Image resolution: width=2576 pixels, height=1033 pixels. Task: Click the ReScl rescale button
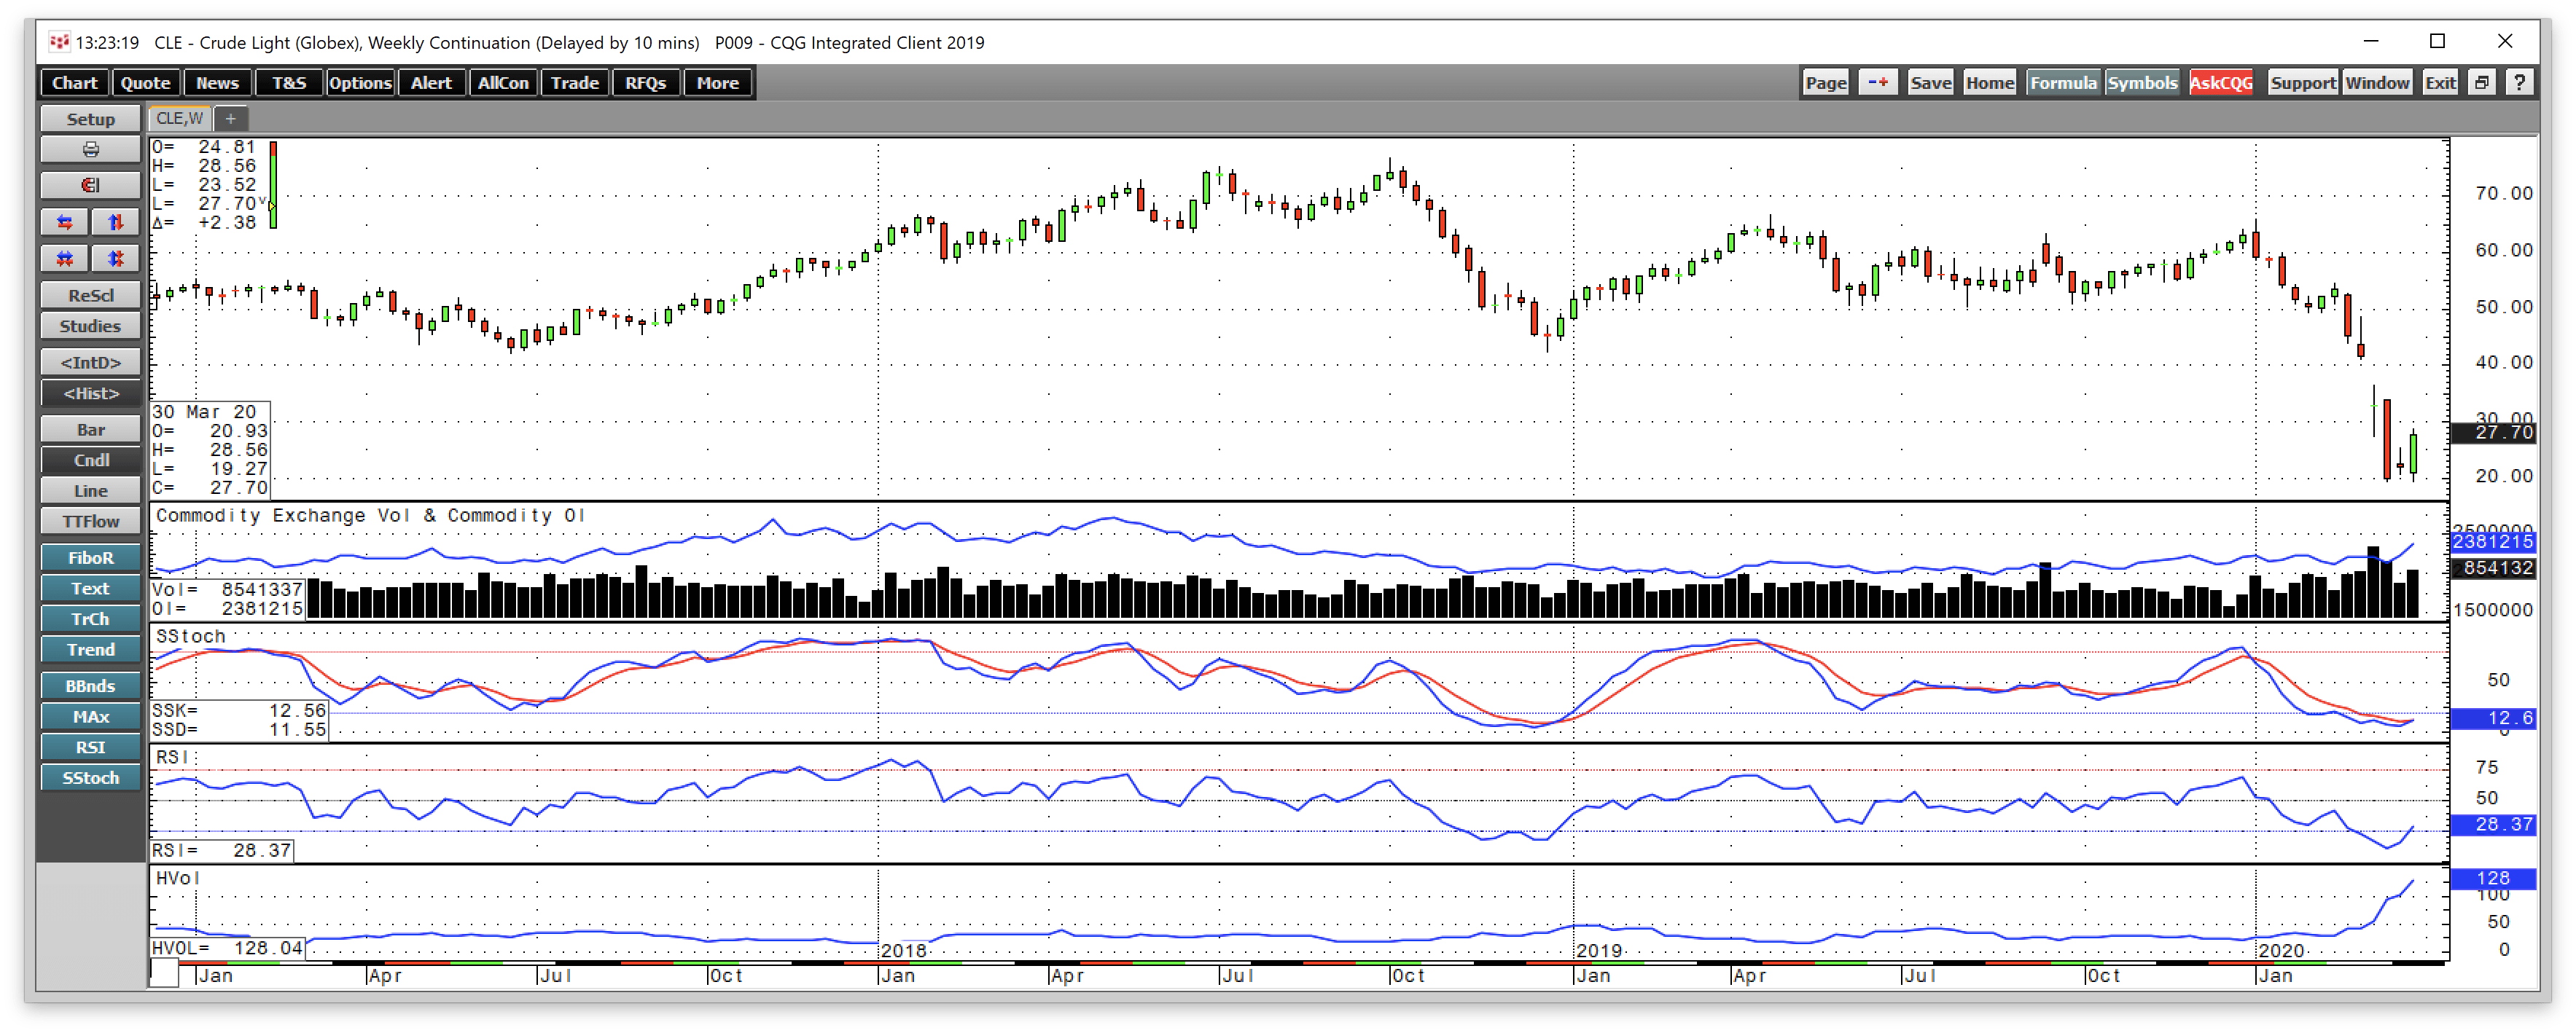(90, 294)
